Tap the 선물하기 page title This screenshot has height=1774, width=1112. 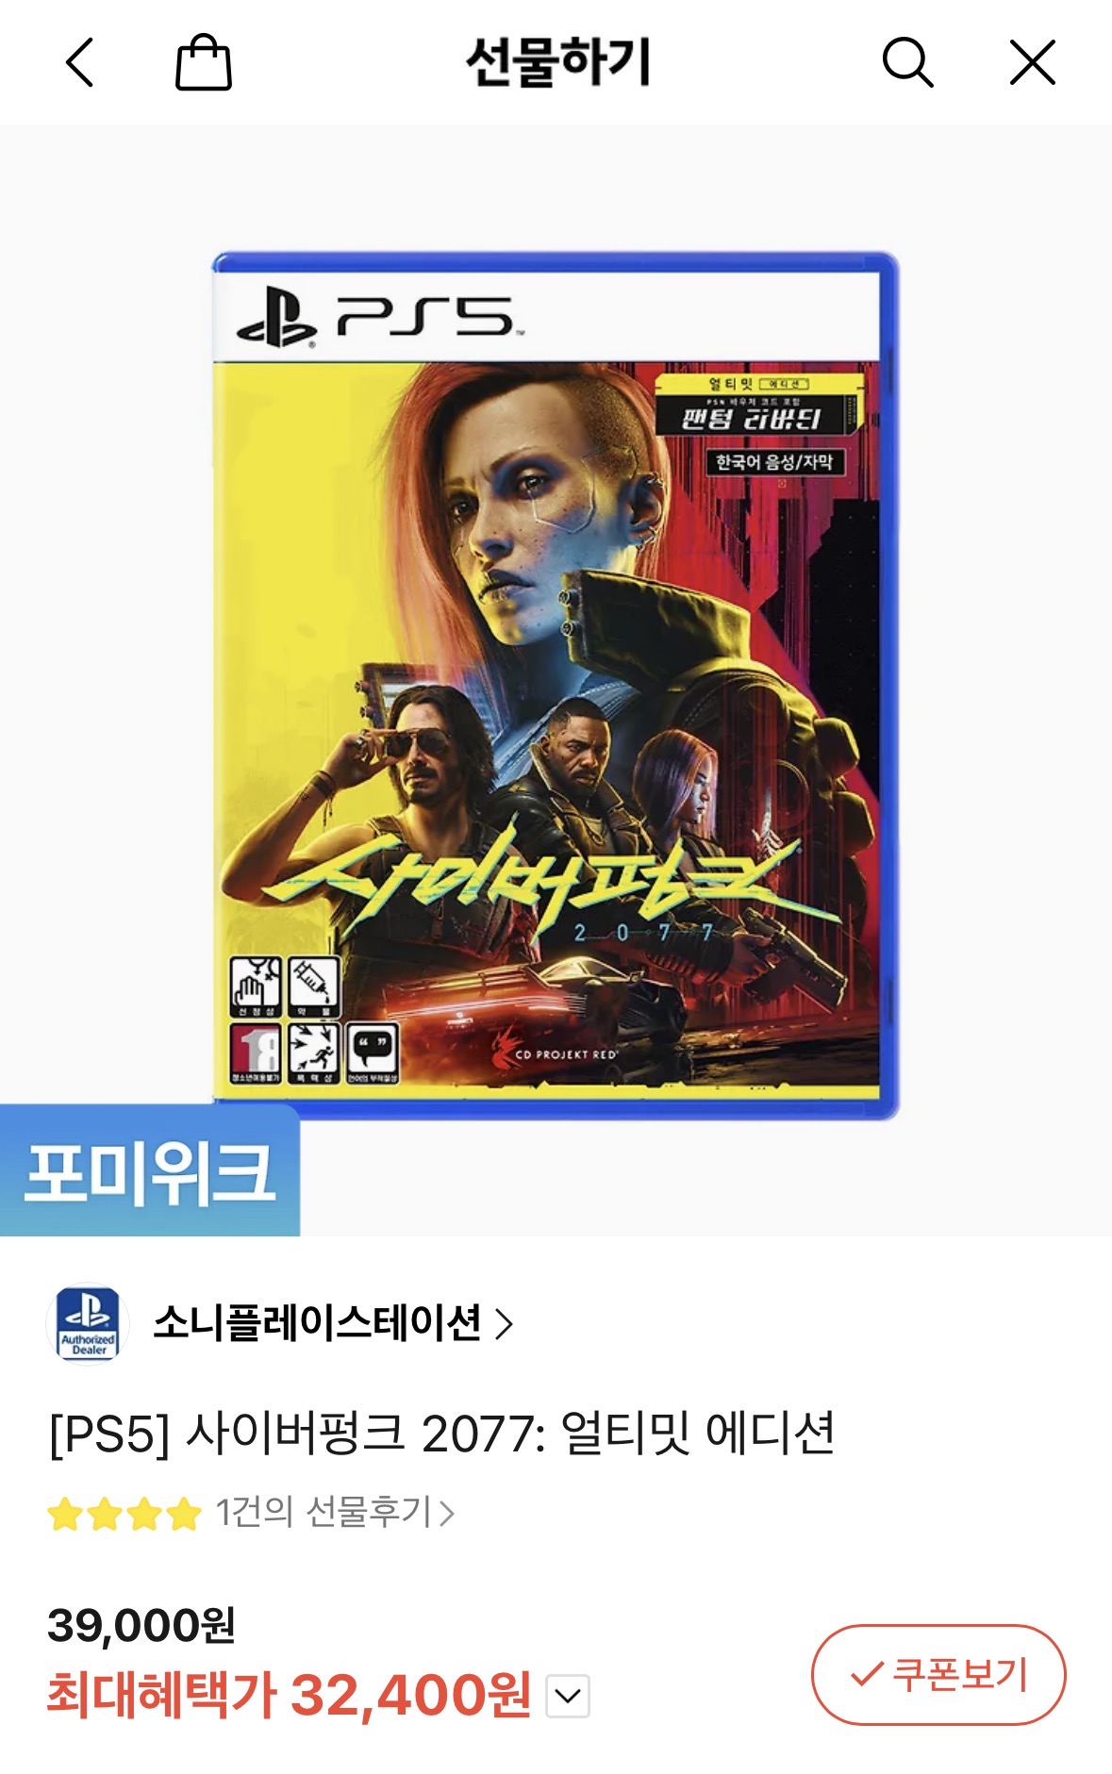[x=558, y=62]
